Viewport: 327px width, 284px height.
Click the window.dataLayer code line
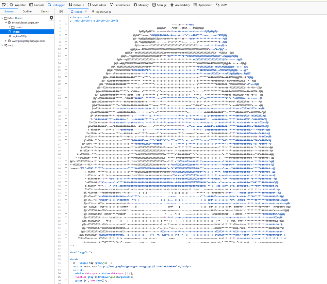coord(104,273)
